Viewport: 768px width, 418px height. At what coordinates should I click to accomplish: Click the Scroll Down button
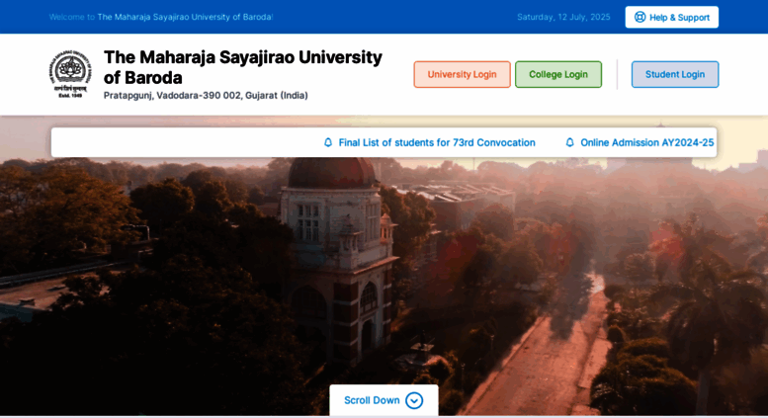click(384, 400)
